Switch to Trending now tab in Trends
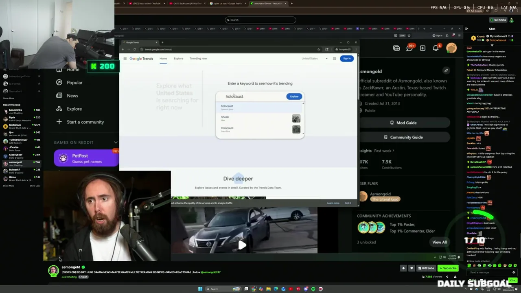The height and width of the screenshot is (293, 521). [198, 59]
